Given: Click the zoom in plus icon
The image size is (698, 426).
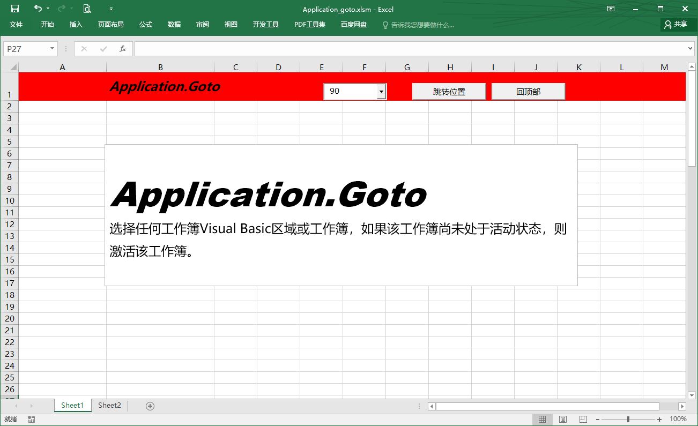Looking at the screenshot, I should (659, 419).
